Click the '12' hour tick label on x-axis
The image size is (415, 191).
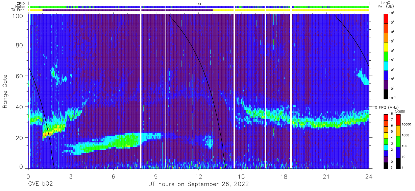[198, 177]
